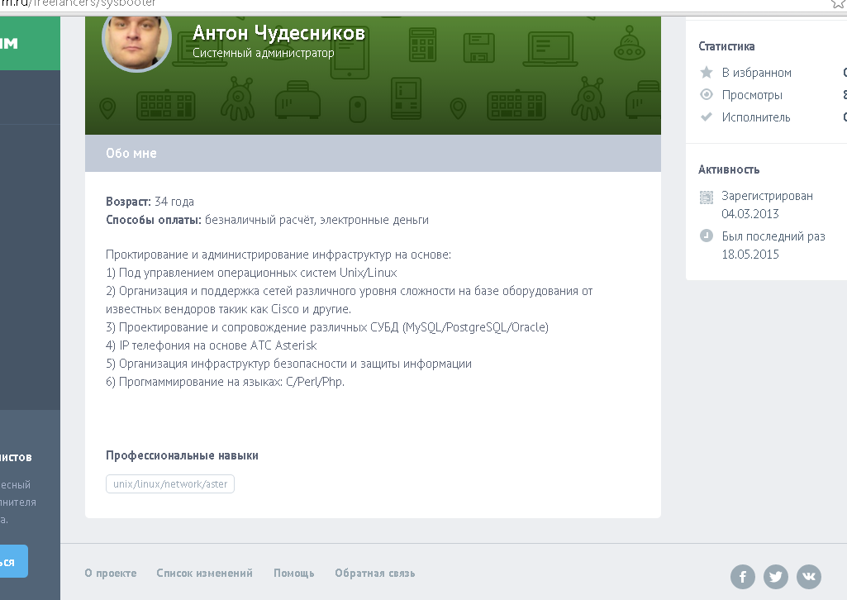Click the bookmark star in the address bar
847x600 pixels.
(x=838, y=4)
